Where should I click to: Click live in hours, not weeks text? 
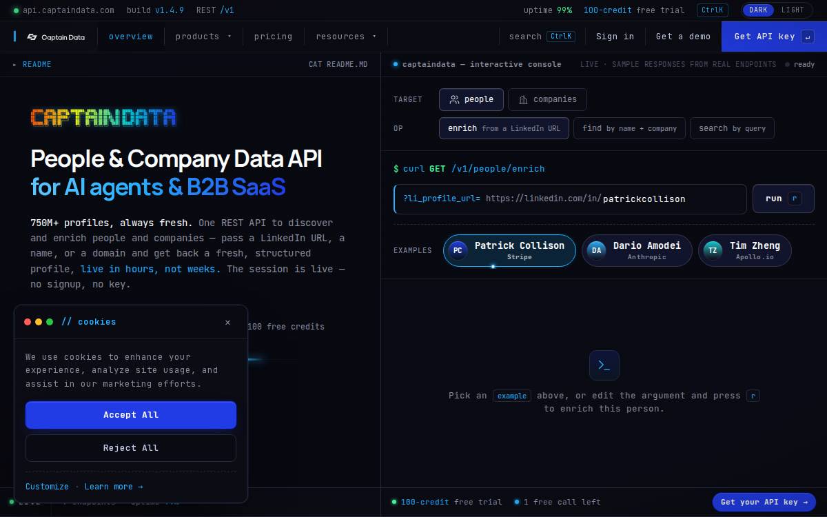pos(151,269)
